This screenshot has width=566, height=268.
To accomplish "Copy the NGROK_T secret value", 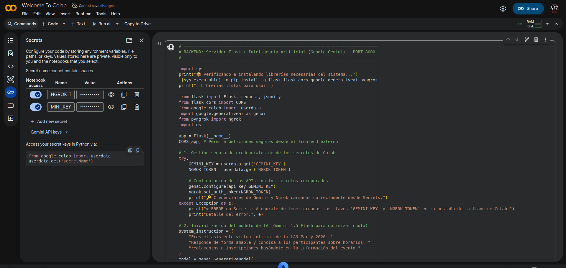I will (x=124, y=95).
